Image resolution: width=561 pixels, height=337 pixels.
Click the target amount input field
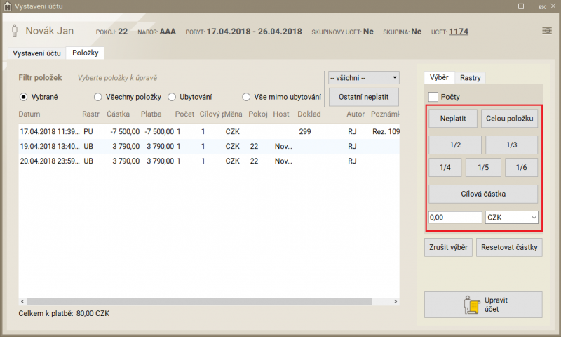click(x=454, y=218)
